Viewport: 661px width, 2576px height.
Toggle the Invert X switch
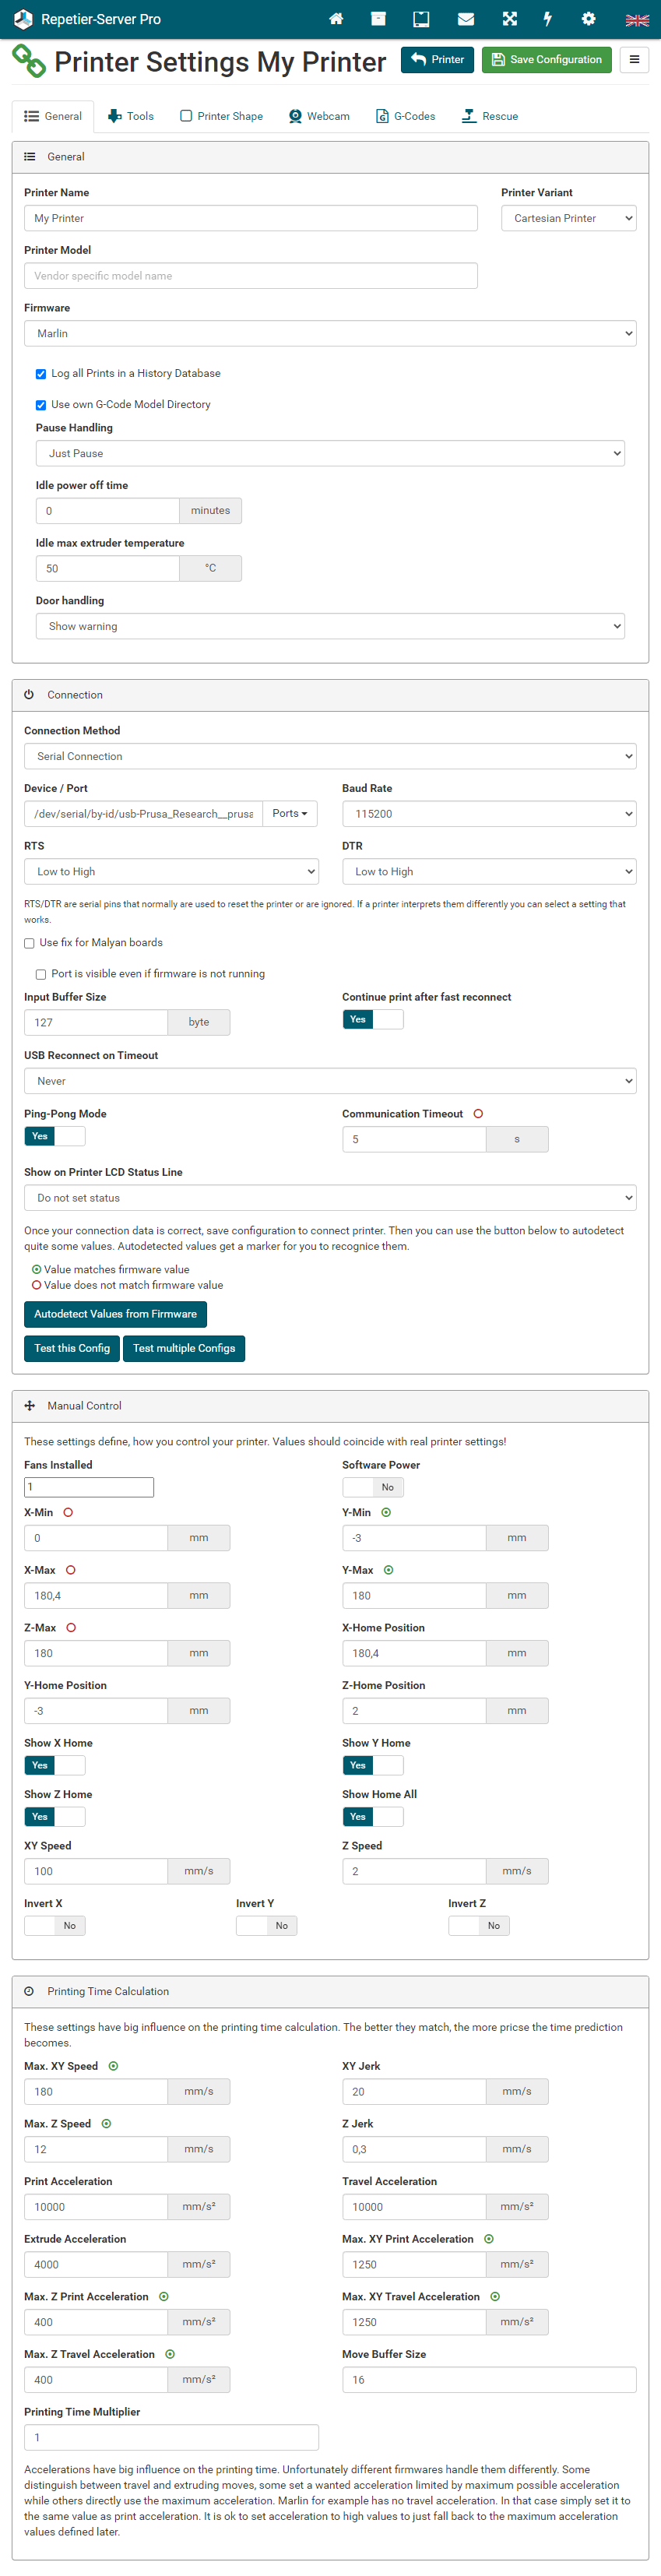pyautogui.click(x=55, y=1926)
